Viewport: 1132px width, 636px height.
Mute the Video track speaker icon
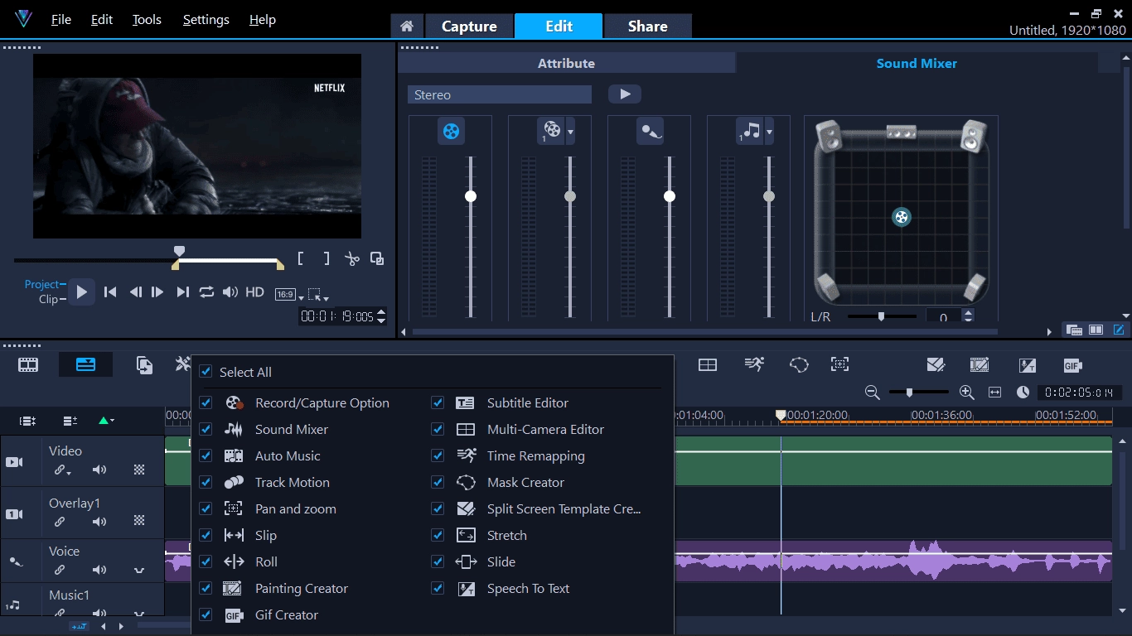click(x=99, y=470)
